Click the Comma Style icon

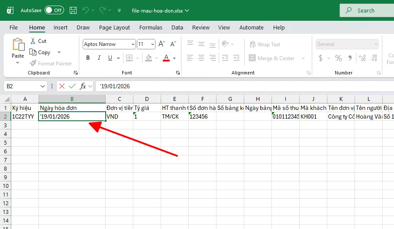click(x=350, y=58)
